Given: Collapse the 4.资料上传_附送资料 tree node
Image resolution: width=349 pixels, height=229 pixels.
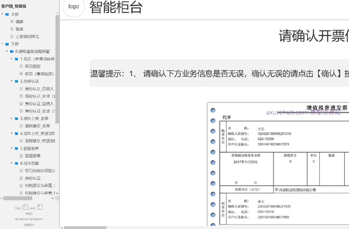Looking at the screenshot, I should [12, 133].
